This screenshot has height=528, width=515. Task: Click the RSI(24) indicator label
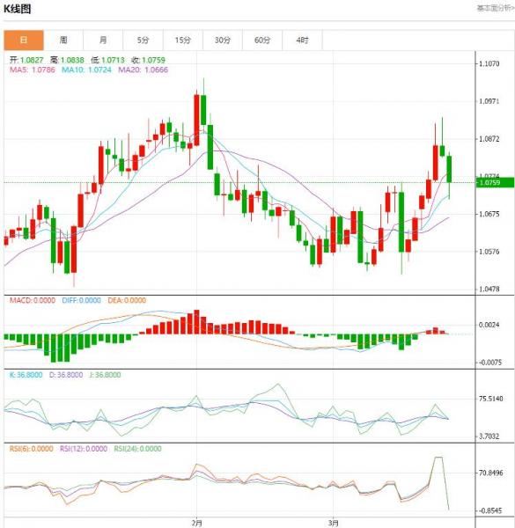click(137, 449)
